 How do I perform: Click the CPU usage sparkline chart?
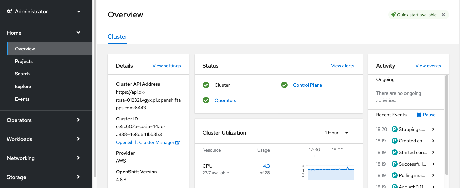pos(331,173)
